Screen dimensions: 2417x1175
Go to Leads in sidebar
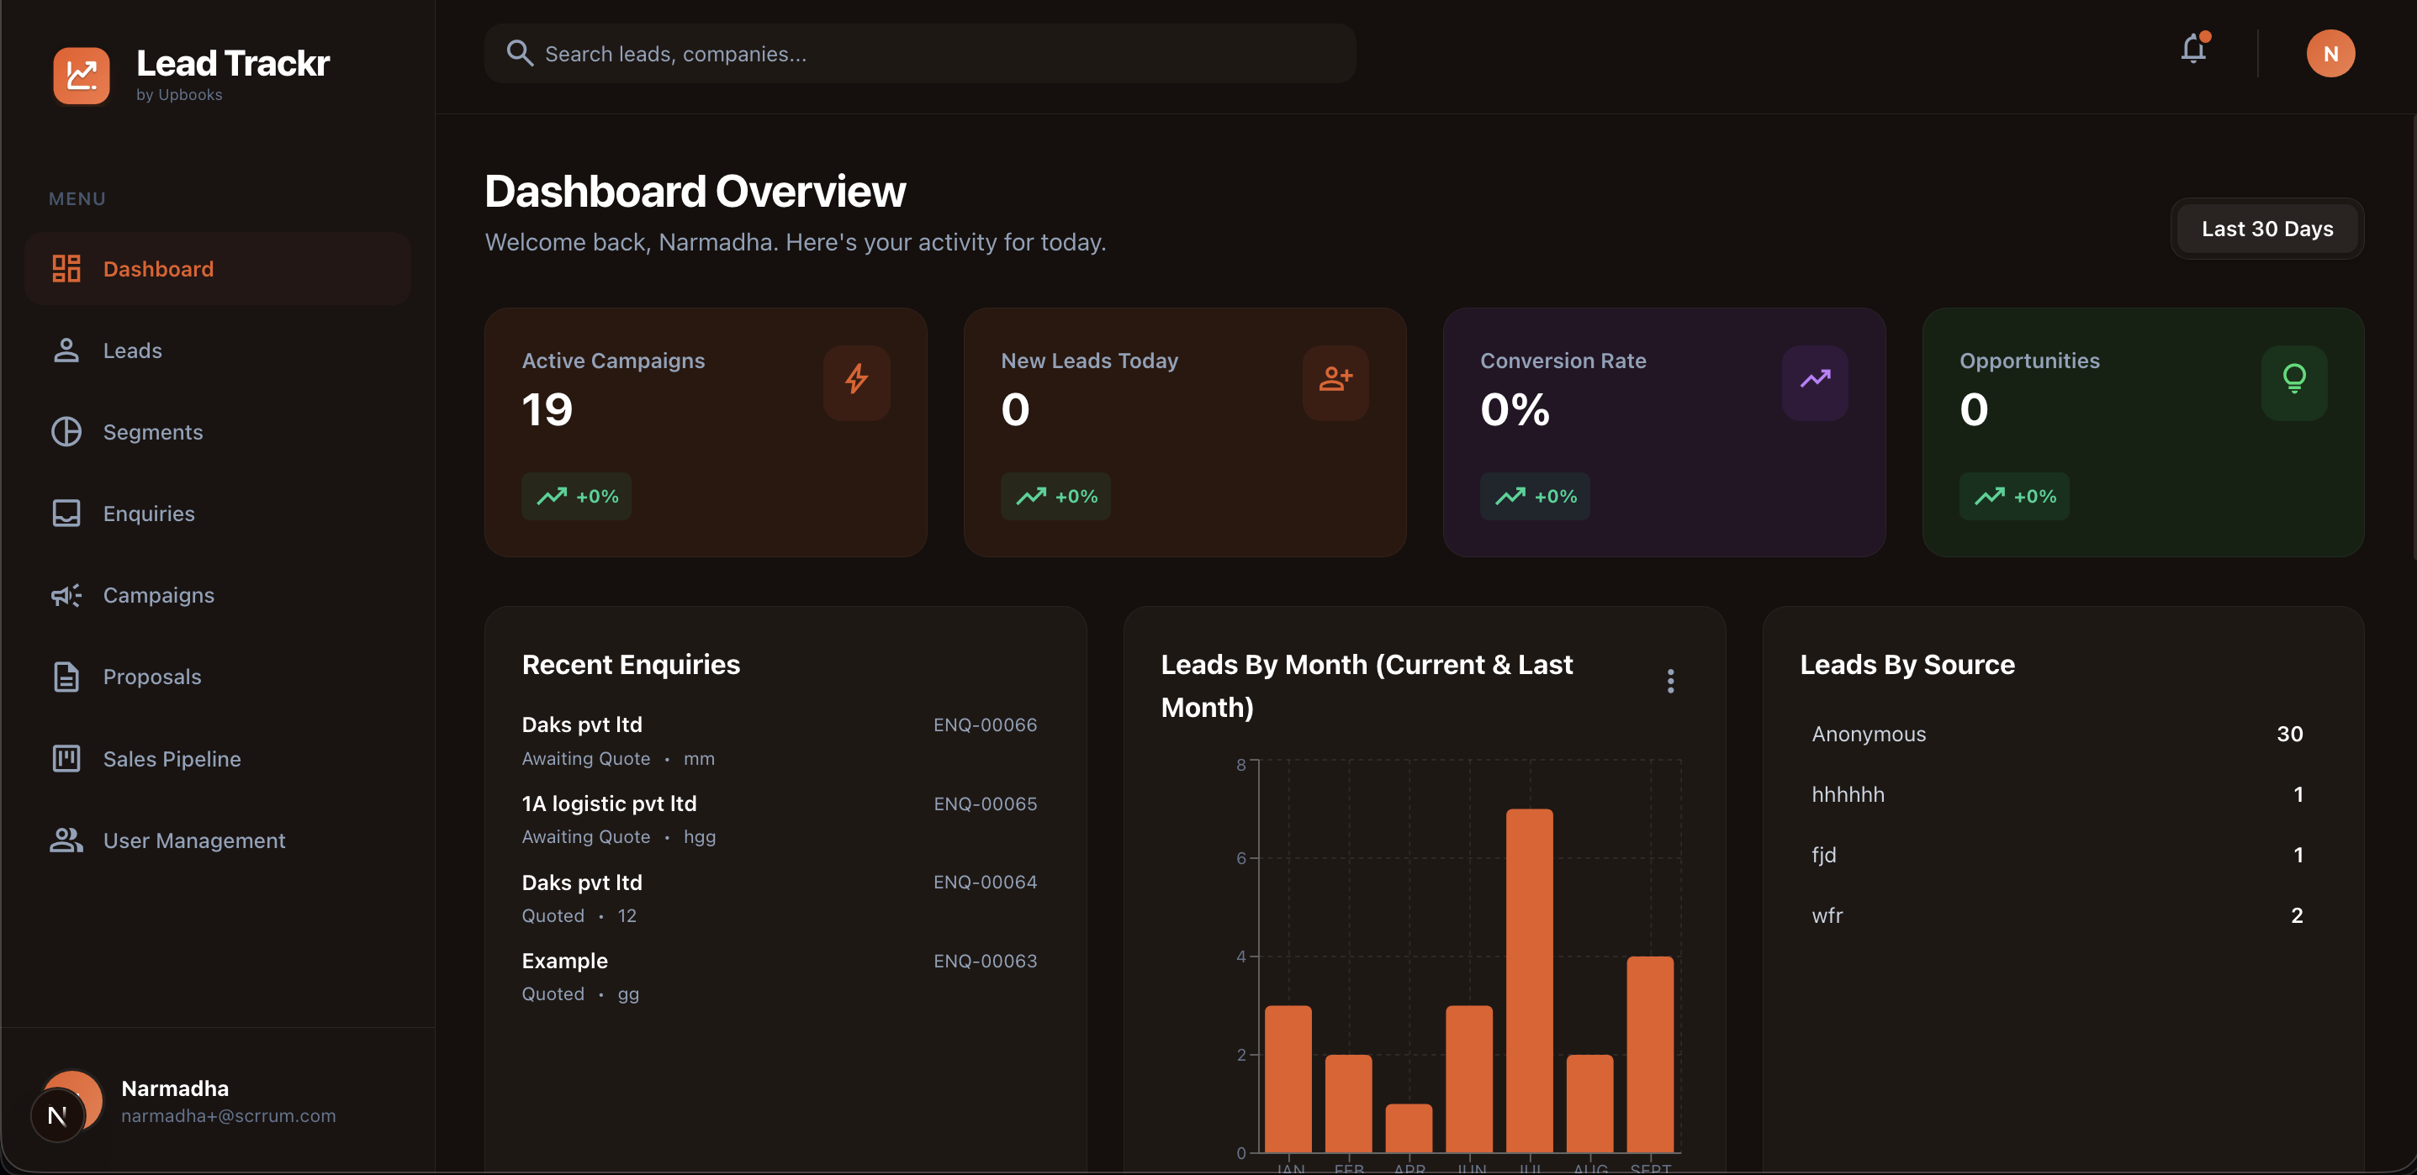[x=132, y=350]
